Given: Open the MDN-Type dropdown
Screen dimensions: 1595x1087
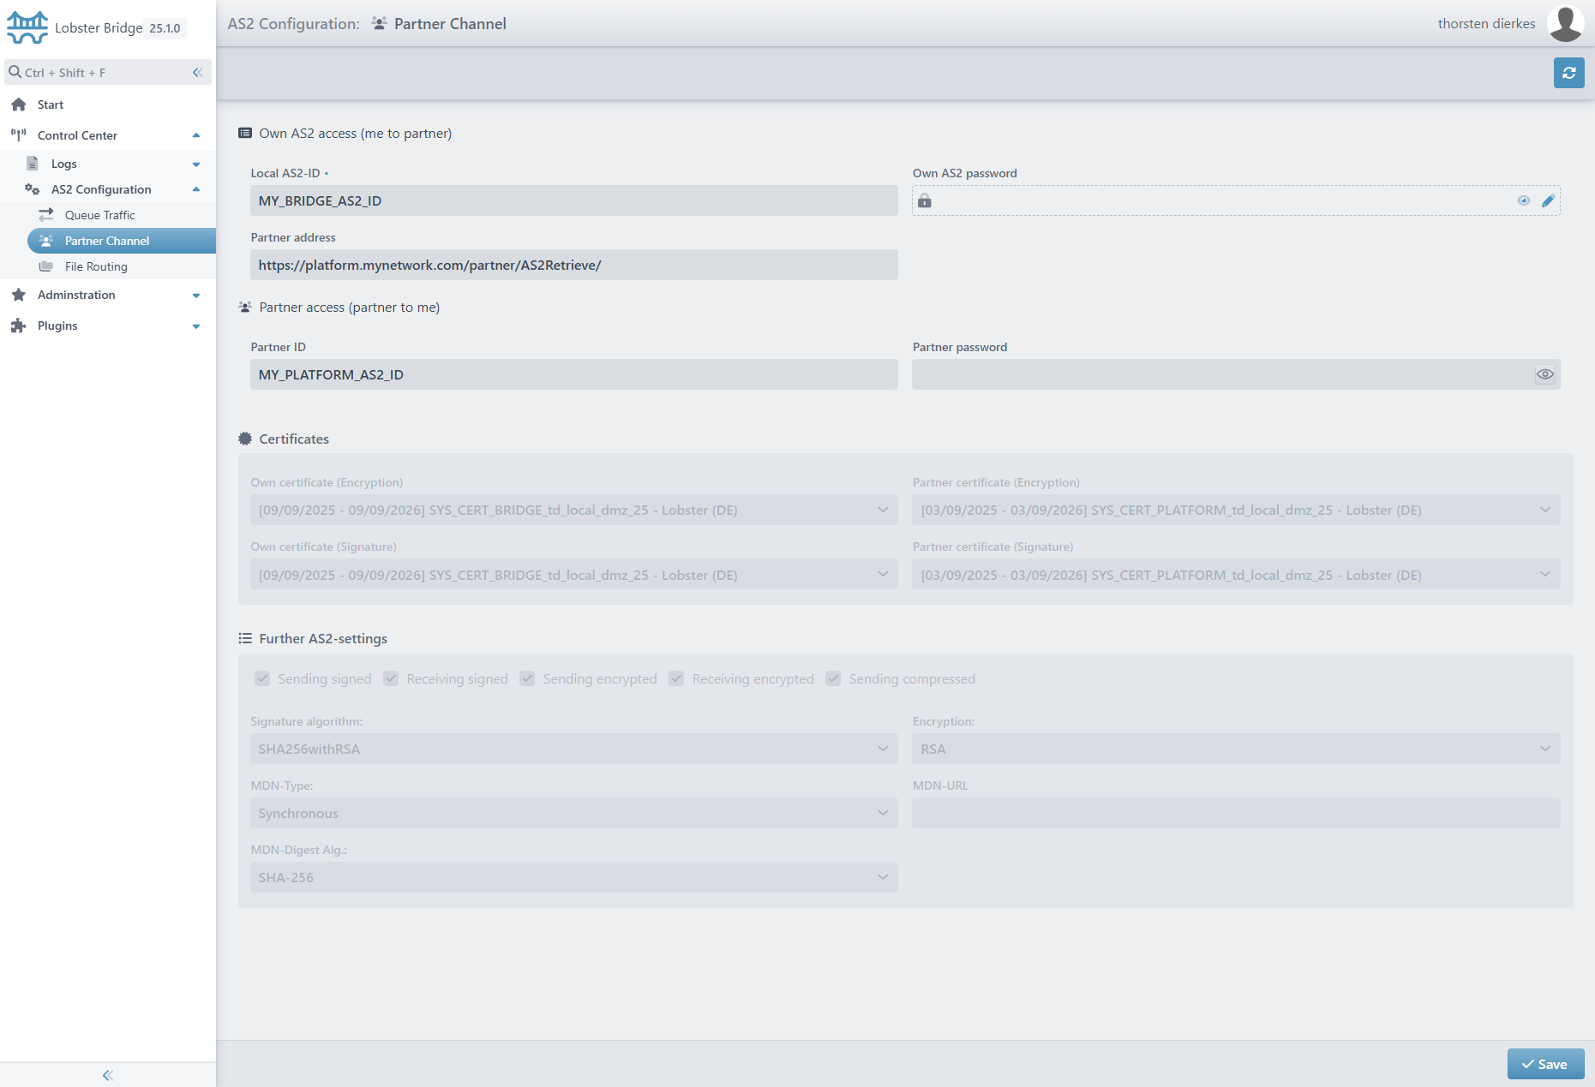Looking at the screenshot, I should (573, 813).
